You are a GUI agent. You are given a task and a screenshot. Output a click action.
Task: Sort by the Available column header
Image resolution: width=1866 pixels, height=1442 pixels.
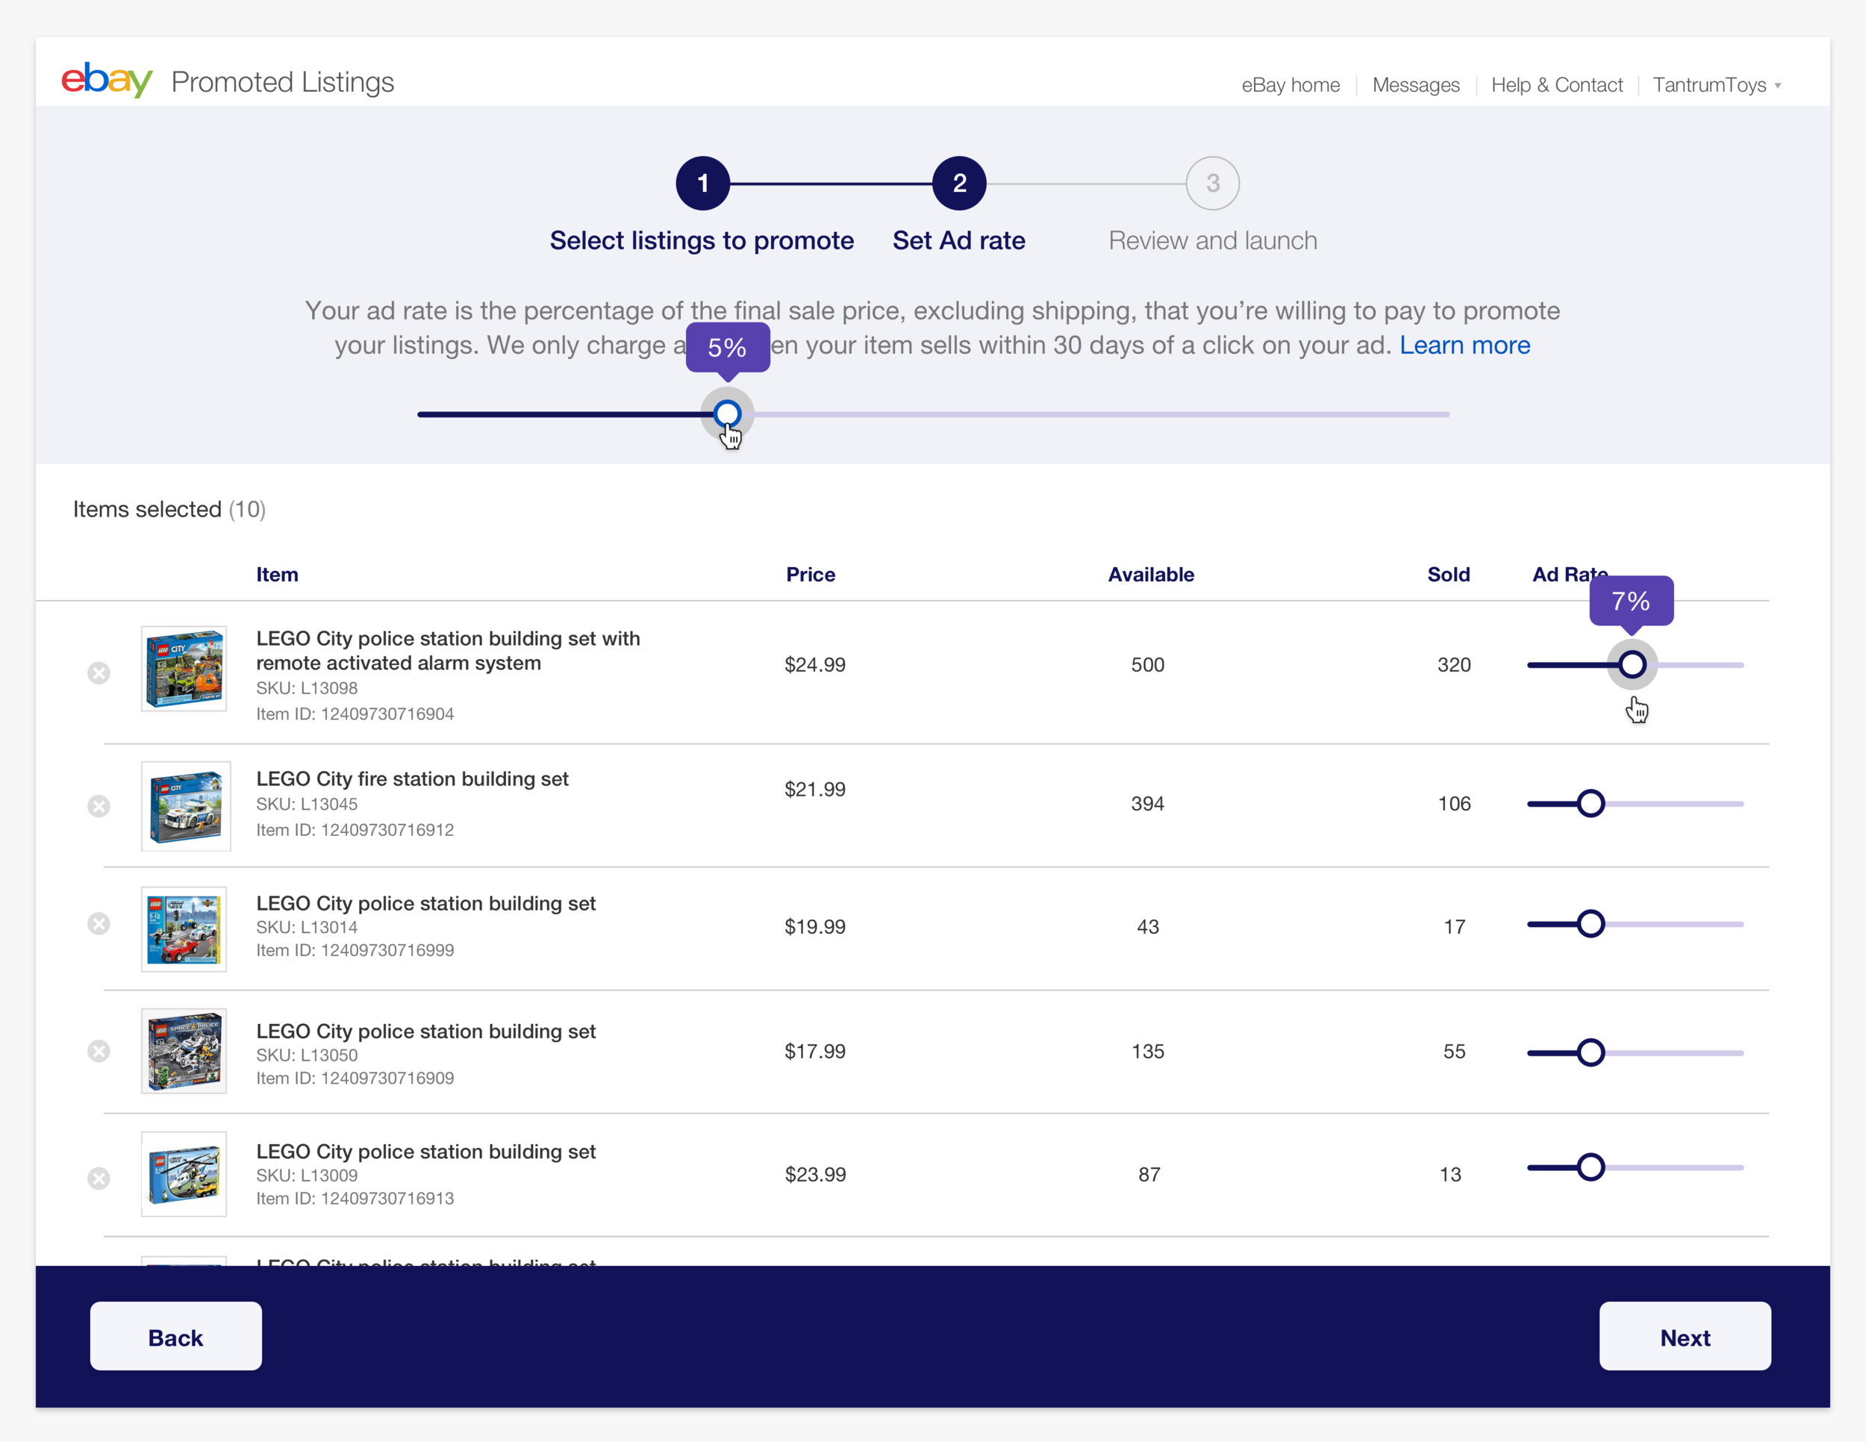click(x=1151, y=574)
